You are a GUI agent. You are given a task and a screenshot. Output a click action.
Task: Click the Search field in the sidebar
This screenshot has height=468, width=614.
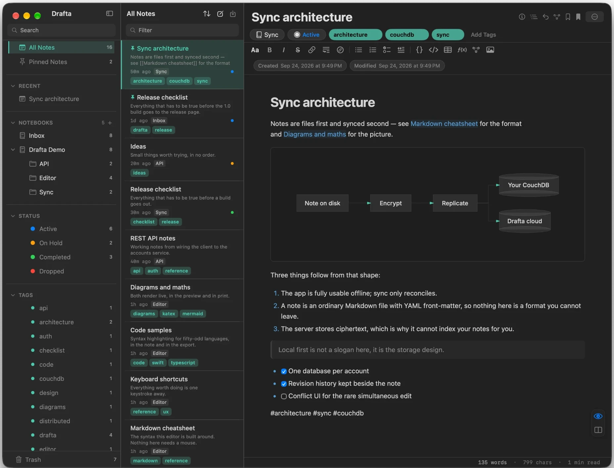(62, 30)
